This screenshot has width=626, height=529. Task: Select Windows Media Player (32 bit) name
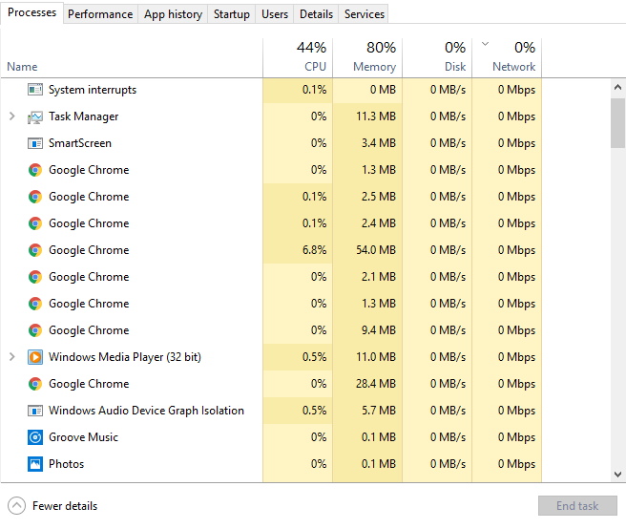coord(125,357)
